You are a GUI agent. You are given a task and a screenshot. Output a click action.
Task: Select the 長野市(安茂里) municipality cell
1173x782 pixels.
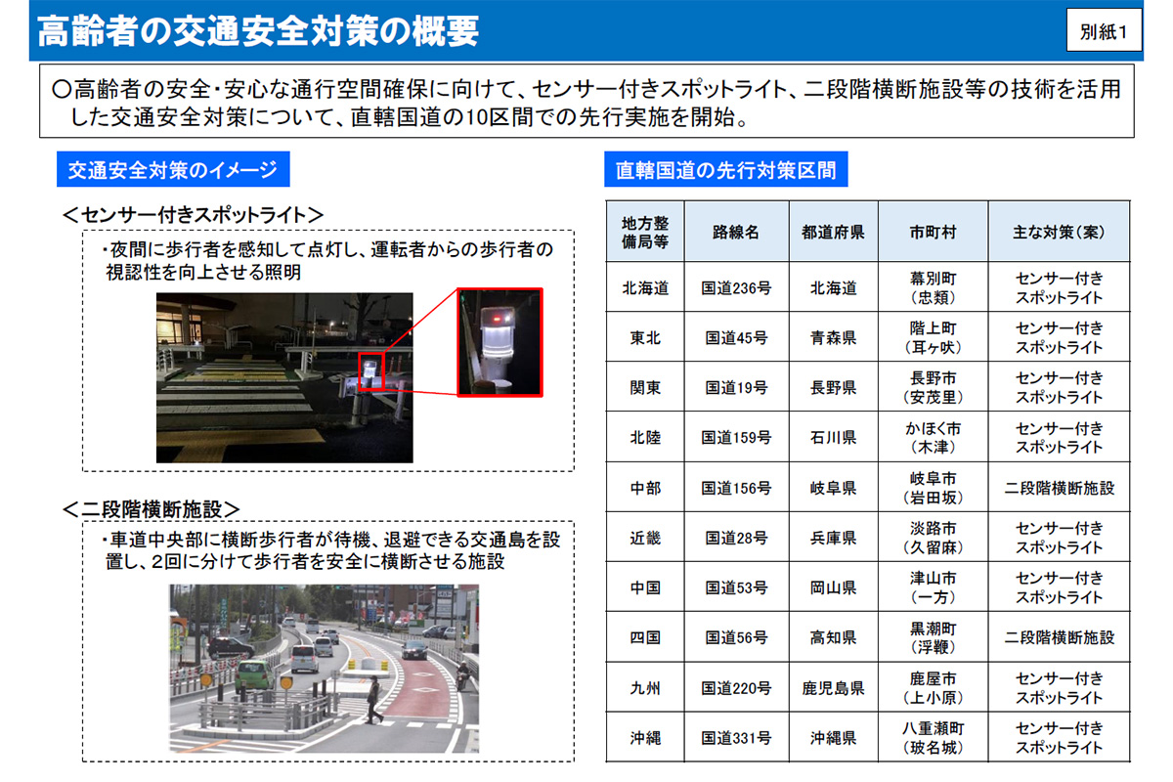933,388
